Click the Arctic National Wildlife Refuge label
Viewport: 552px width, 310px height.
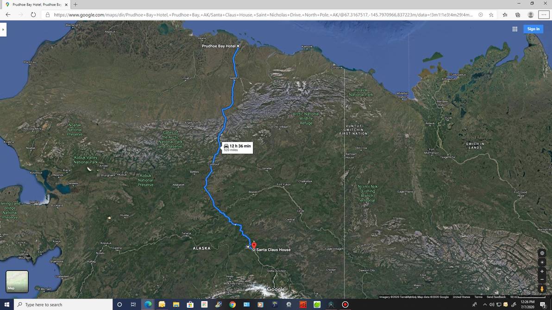pos(306,118)
